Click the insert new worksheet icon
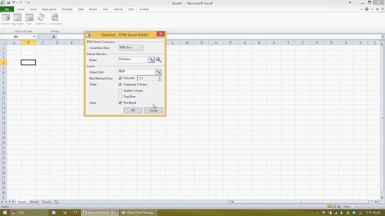 pyautogui.click(x=56, y=202)
